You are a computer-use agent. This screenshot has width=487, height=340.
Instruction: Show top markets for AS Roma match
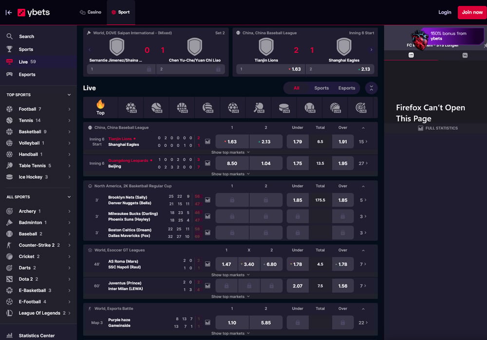click(230, 275)
